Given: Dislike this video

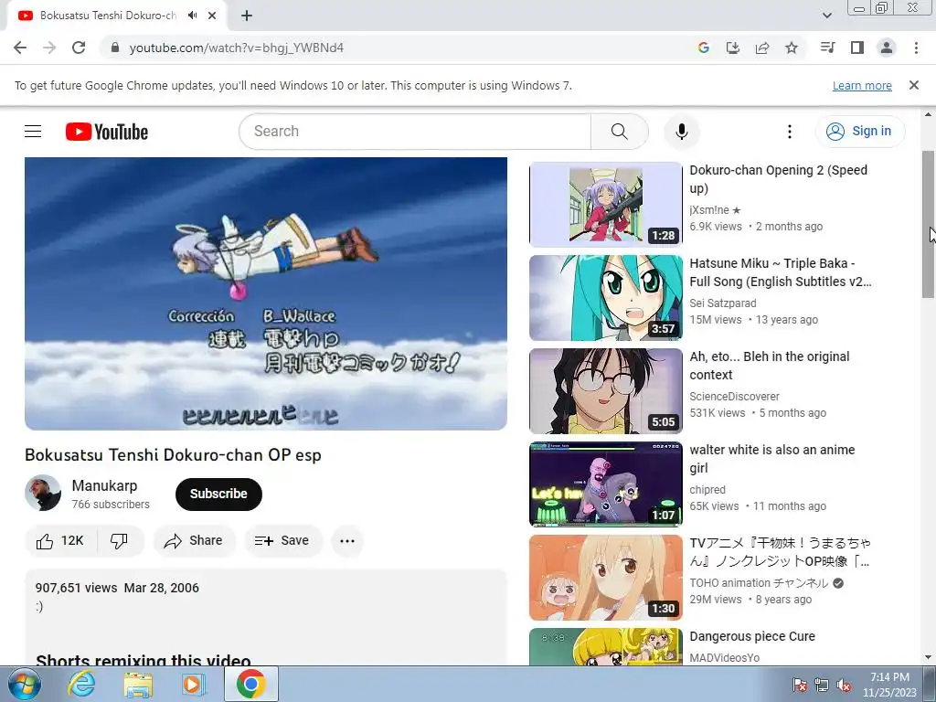Looking at the screenshot, I should pos(120,541).
